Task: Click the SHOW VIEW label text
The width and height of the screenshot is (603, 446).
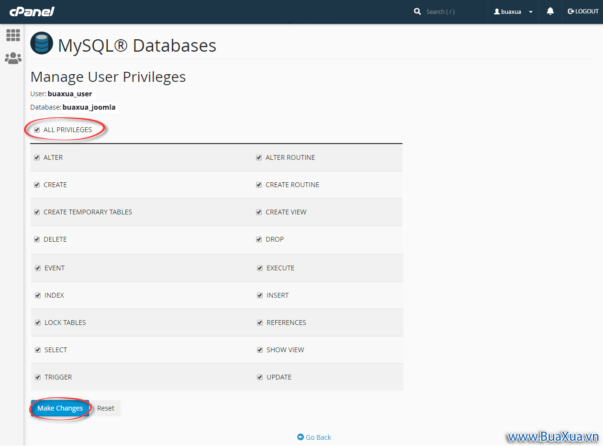Action: (285, 350)
